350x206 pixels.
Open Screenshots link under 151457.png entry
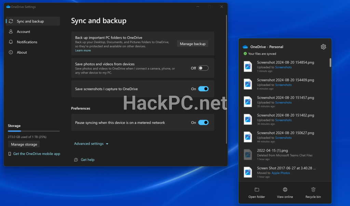click(x=283, y=103)
